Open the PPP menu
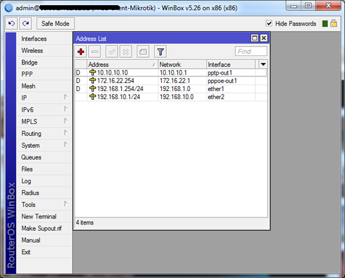The image size is (345, 278). [x=44, y=74]
